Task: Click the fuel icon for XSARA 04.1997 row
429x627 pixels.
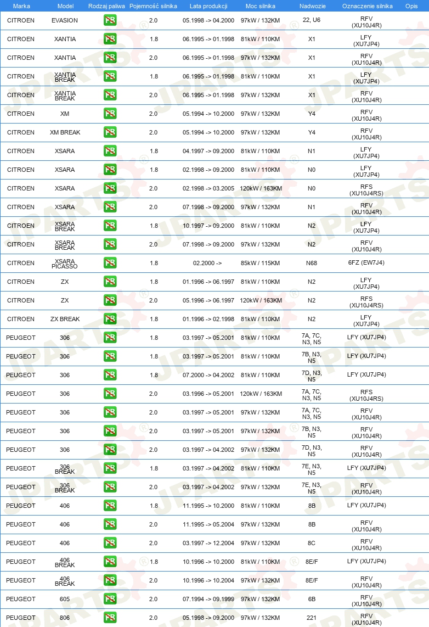Action: [110, 151]
